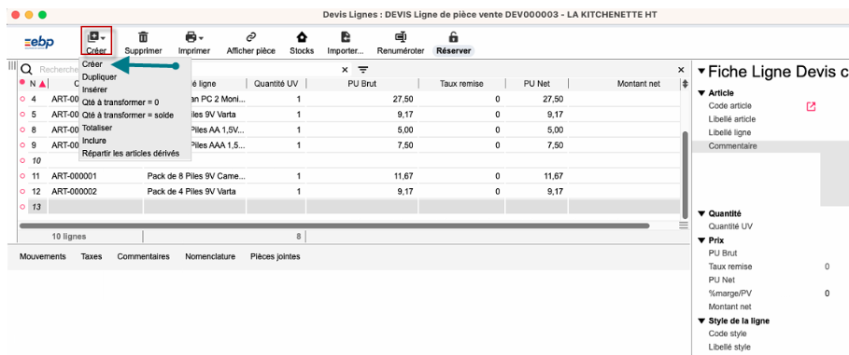Screen dimensions: 849x355
Task: Click the Afficher pièce link icon
Action: click(250, 37)
